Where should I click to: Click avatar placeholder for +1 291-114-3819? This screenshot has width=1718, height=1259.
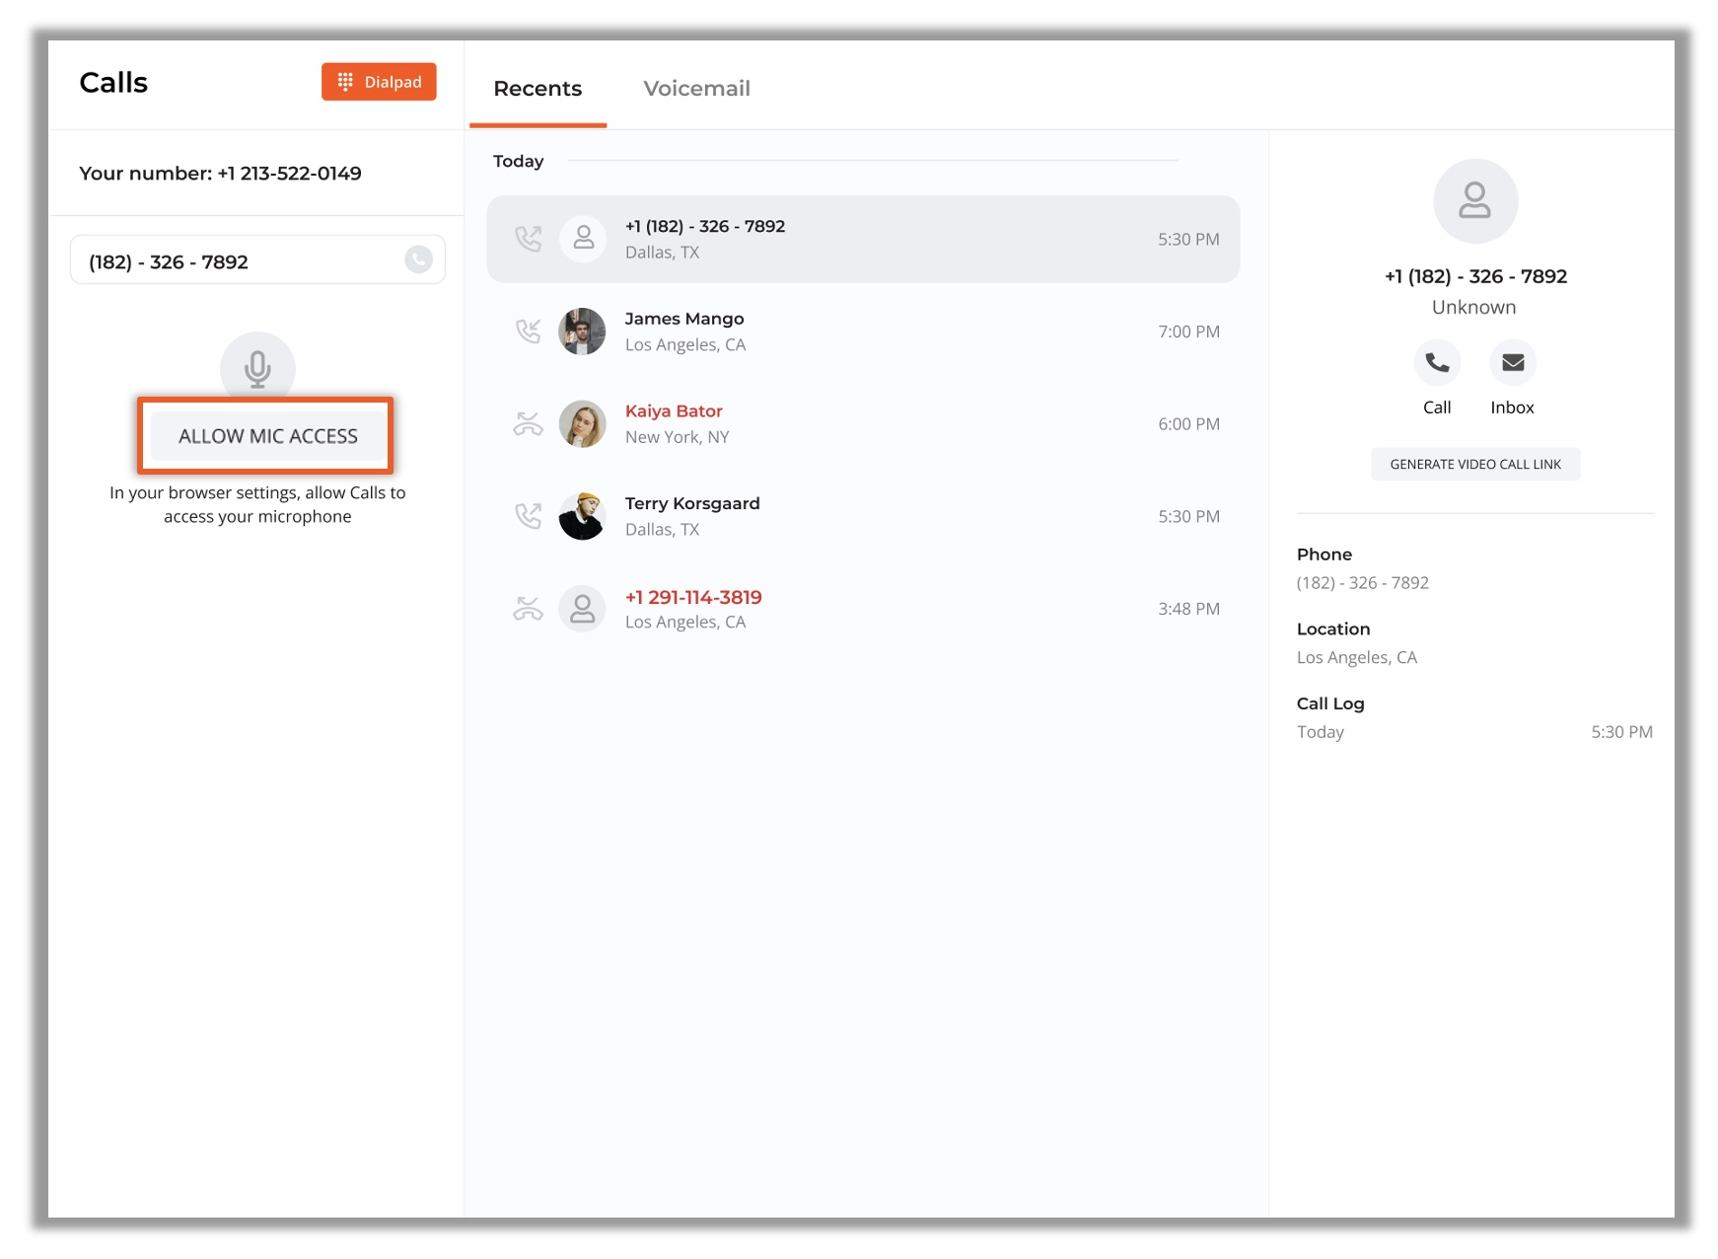583,609
